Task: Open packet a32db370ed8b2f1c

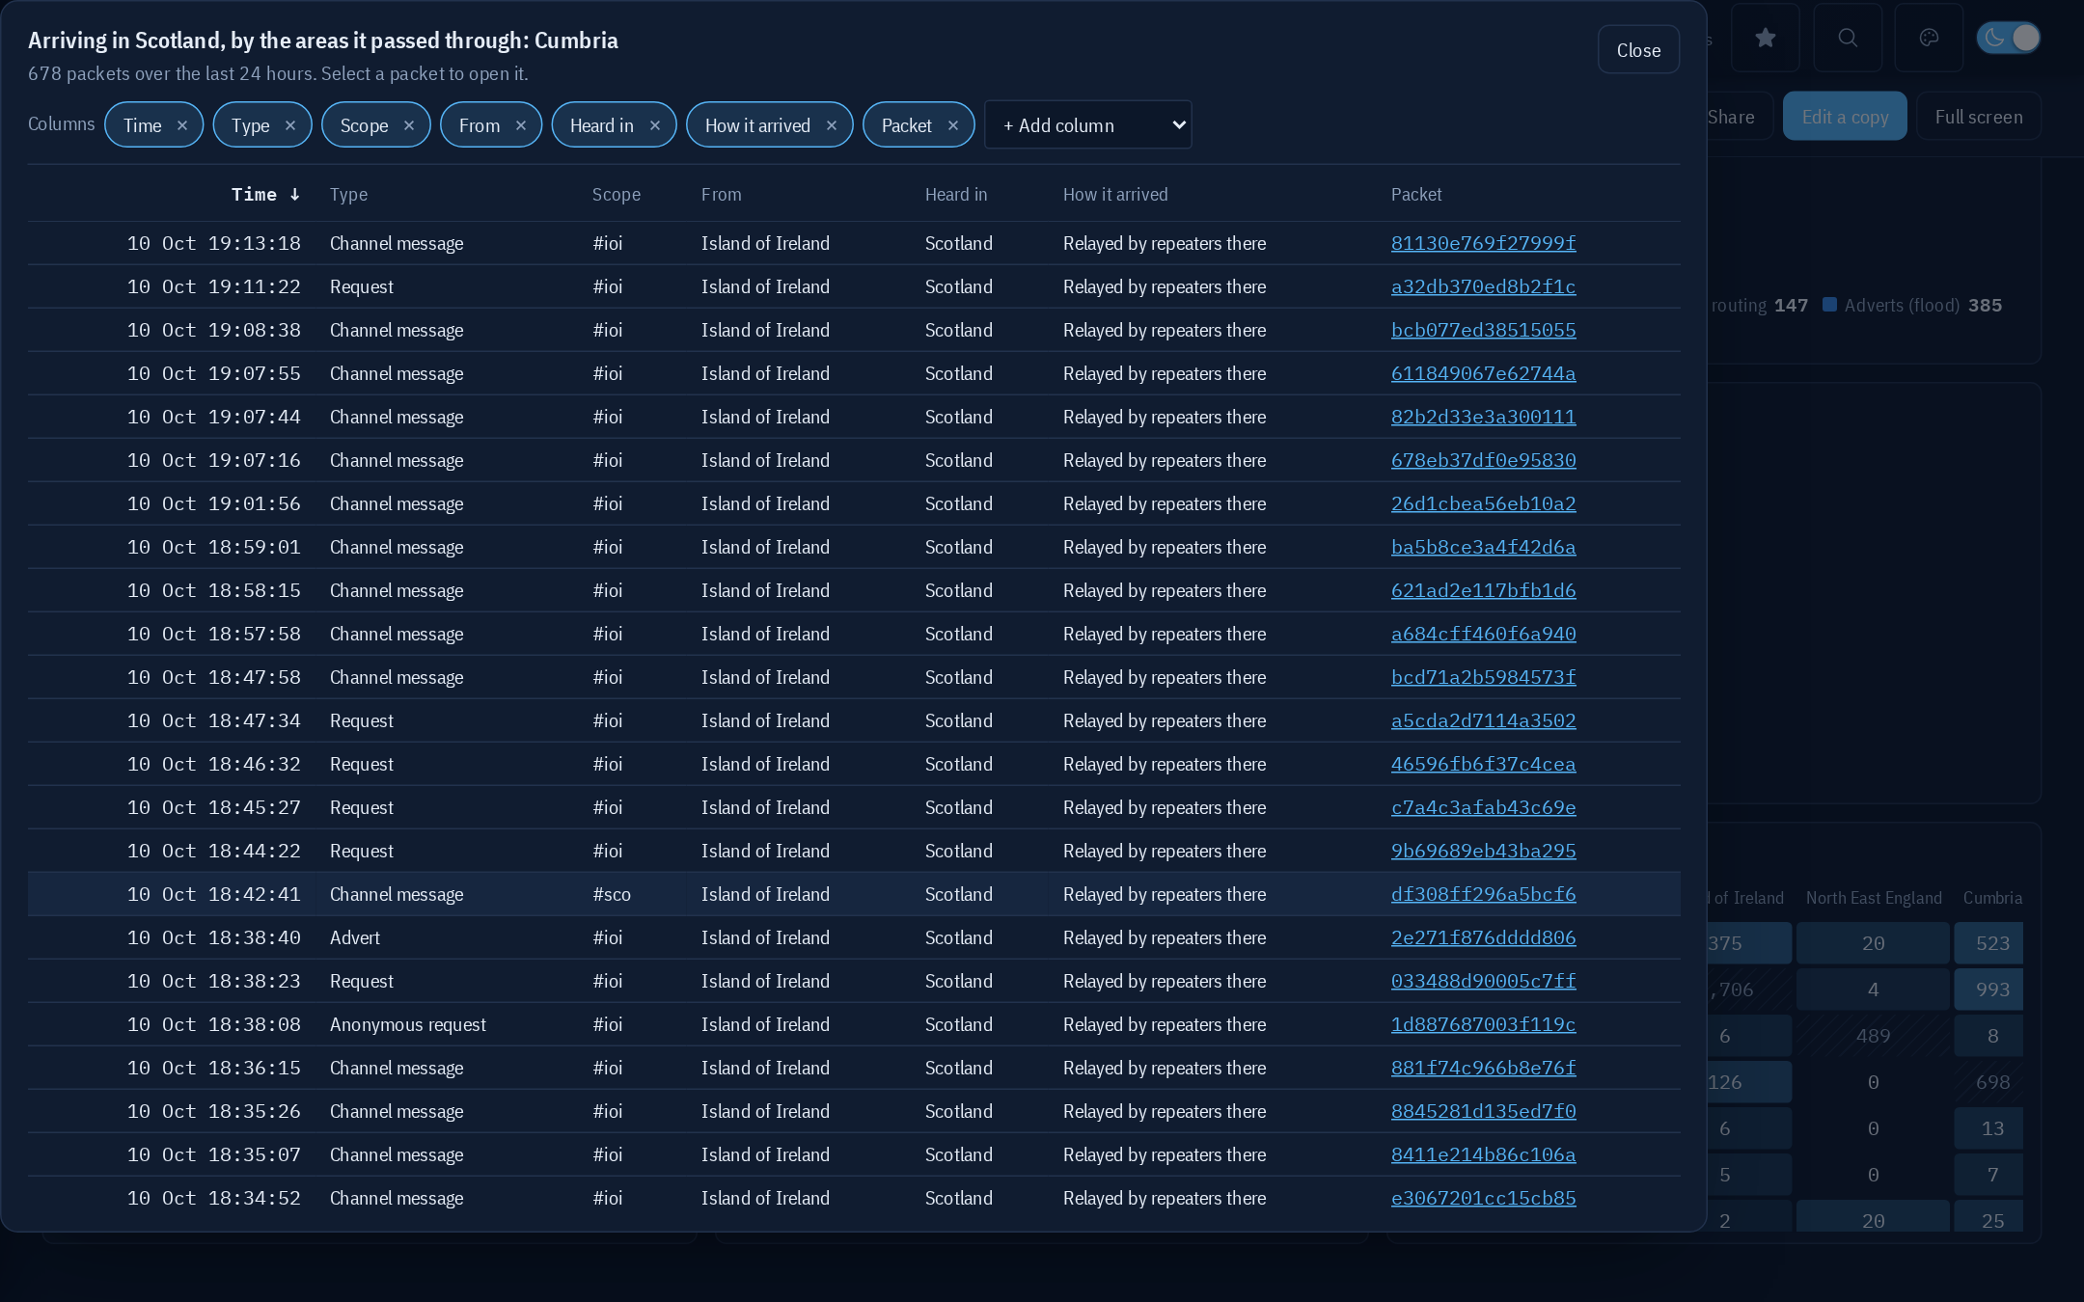Action: point(1483,286)
